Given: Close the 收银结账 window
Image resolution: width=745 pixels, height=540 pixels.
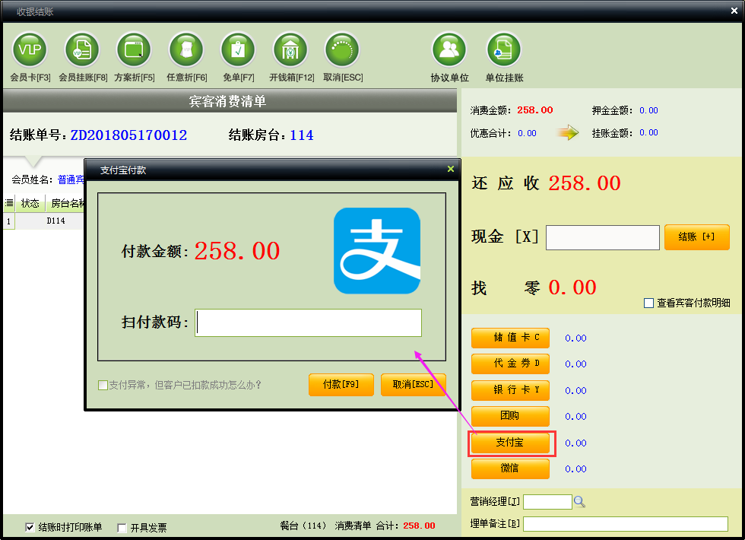Looking at the screenshot, I should (x=734, y=11).
